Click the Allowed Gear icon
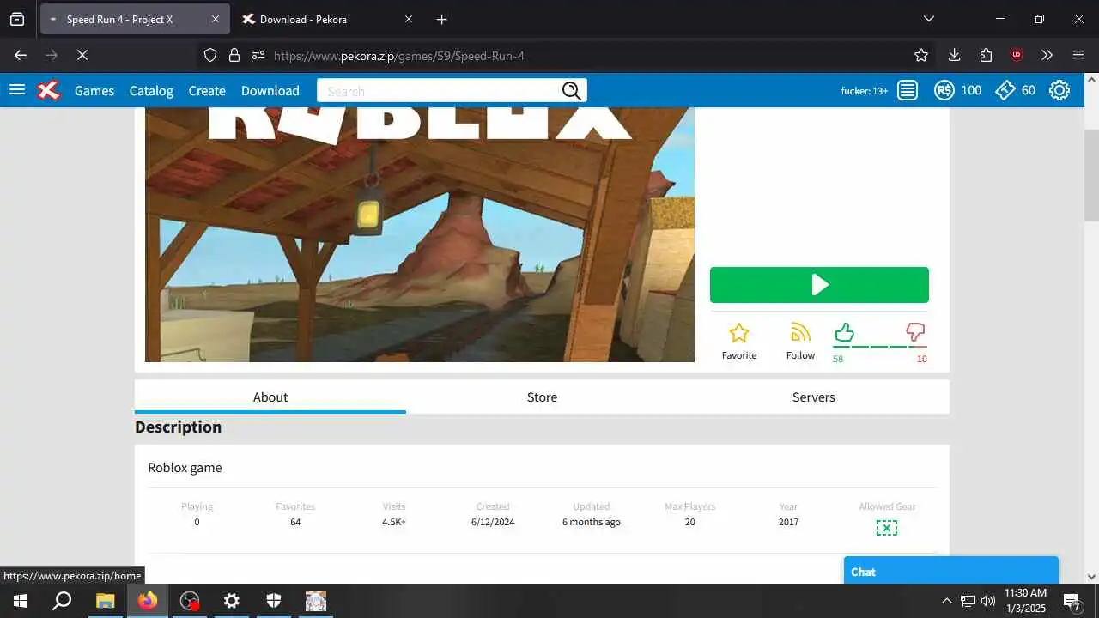The width and height of the screenshot is (1099, 618). pos(887,528)
